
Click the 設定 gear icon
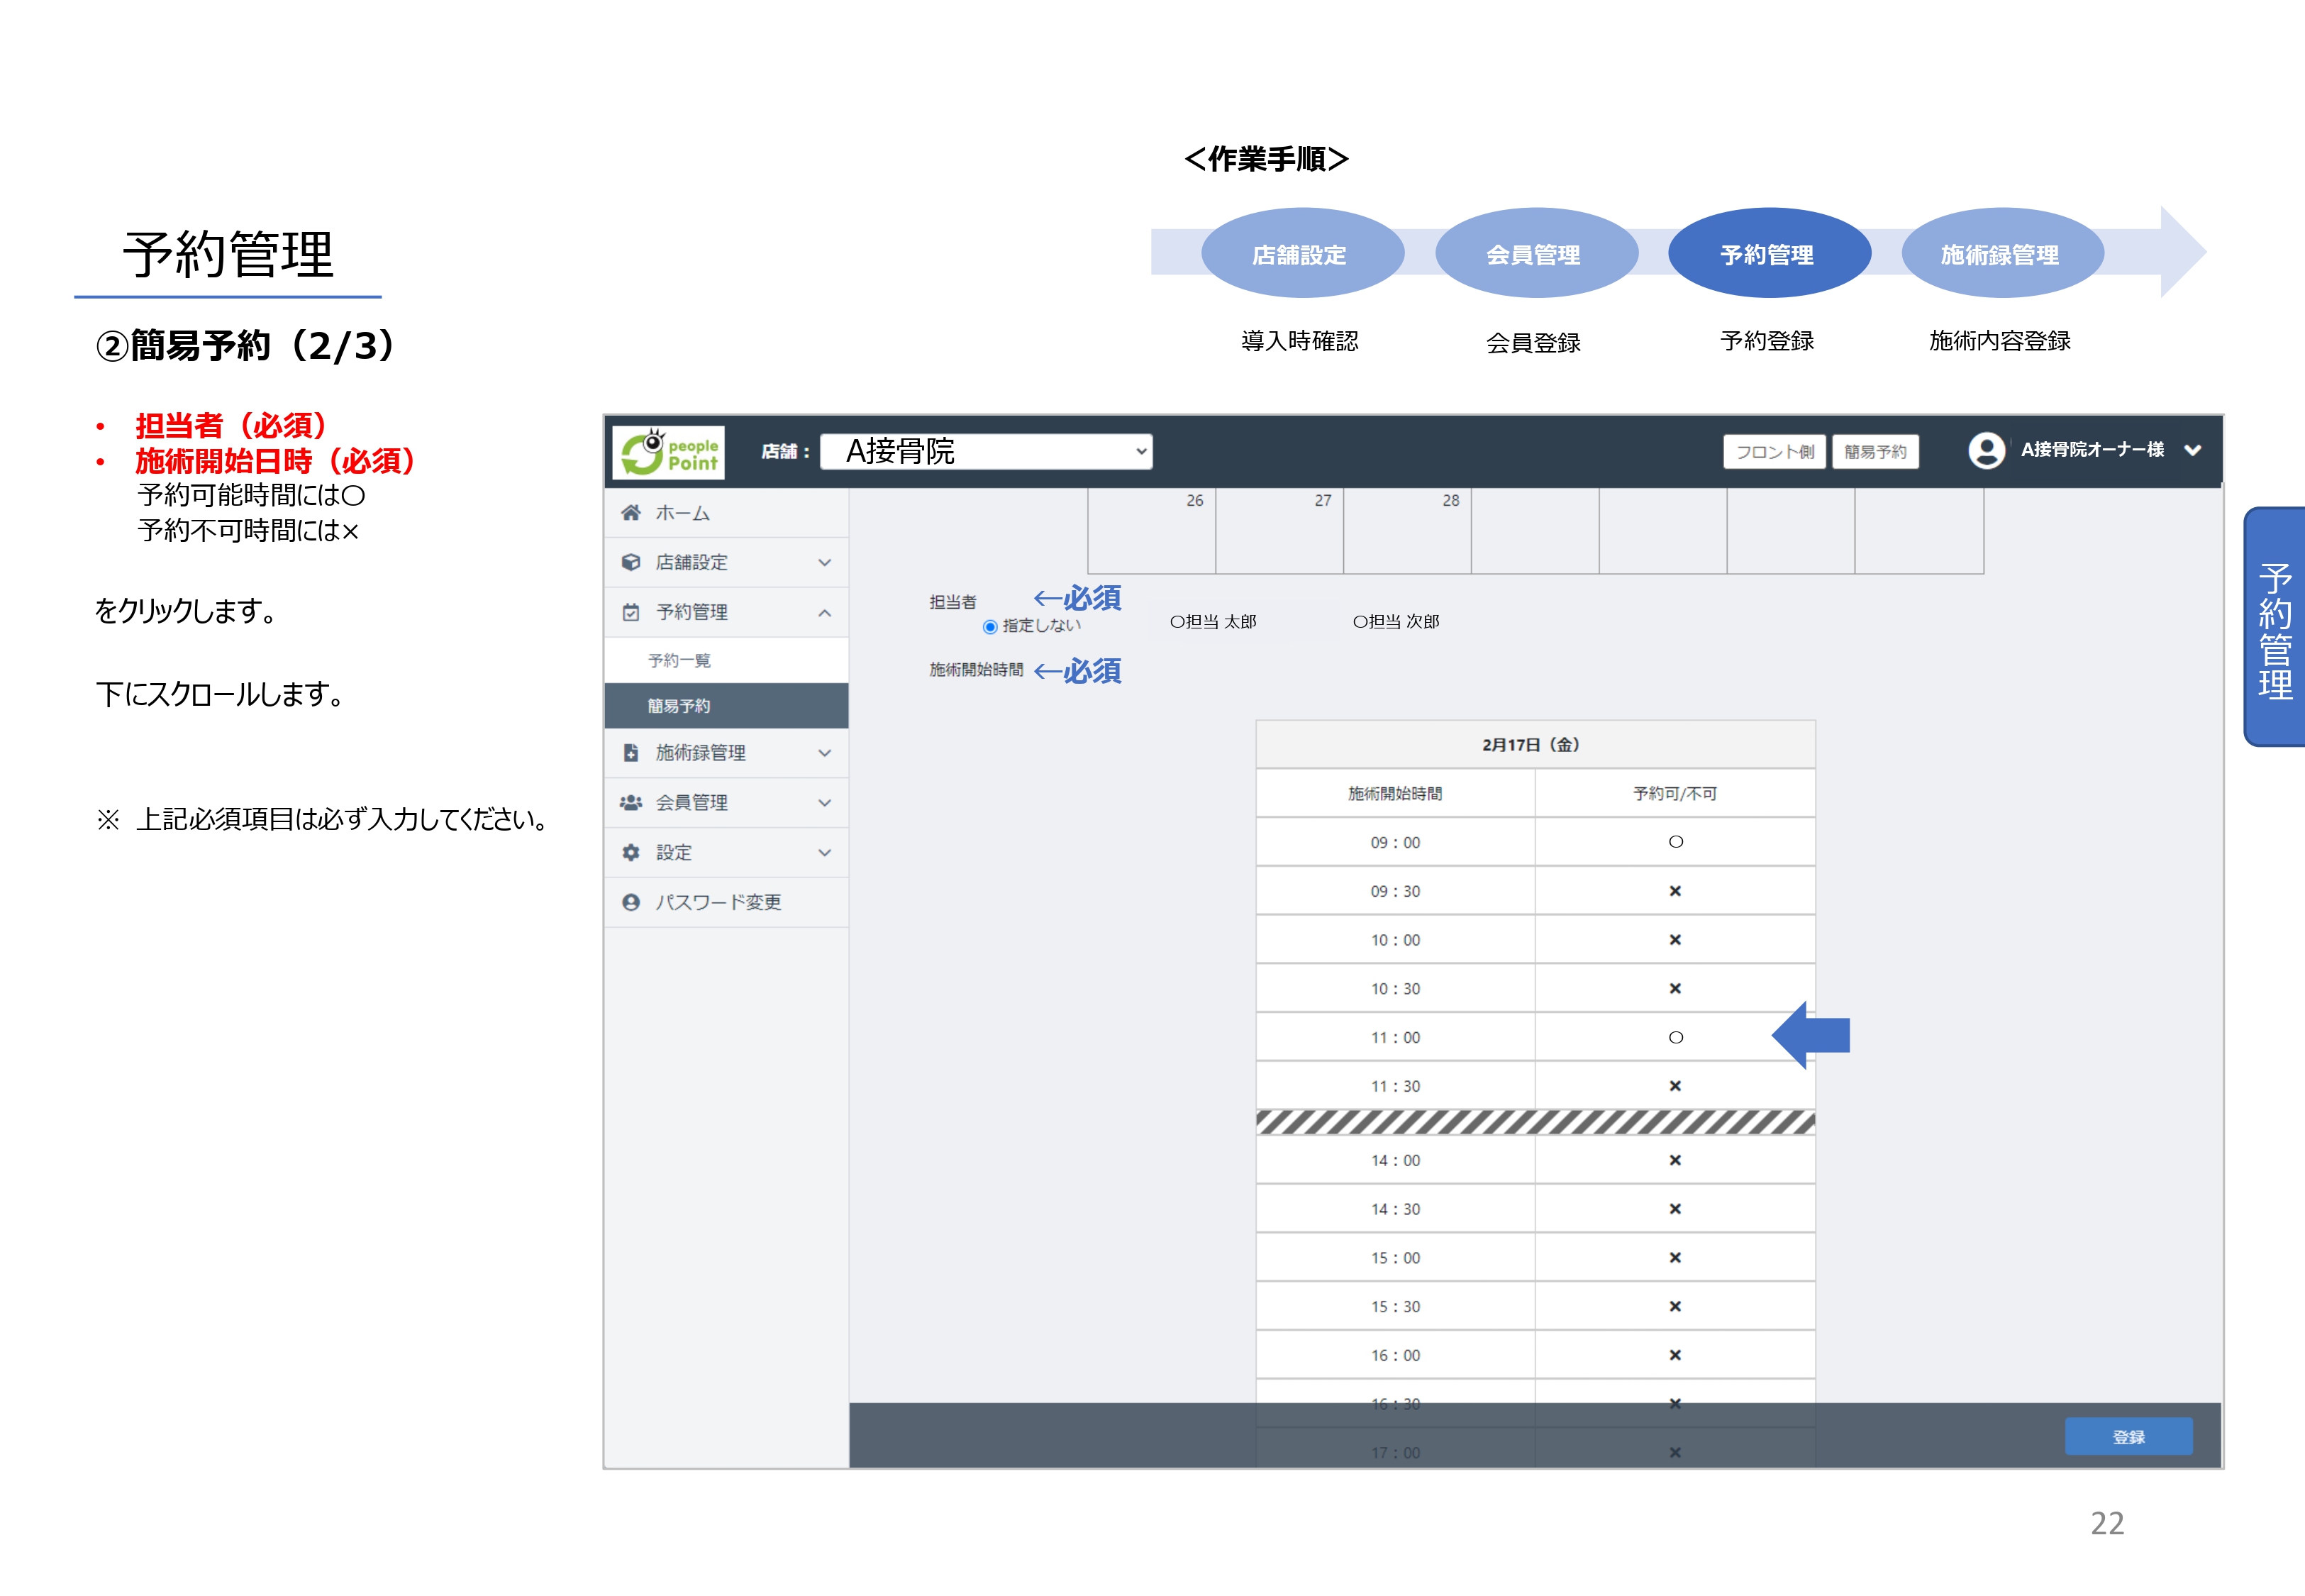631,853
